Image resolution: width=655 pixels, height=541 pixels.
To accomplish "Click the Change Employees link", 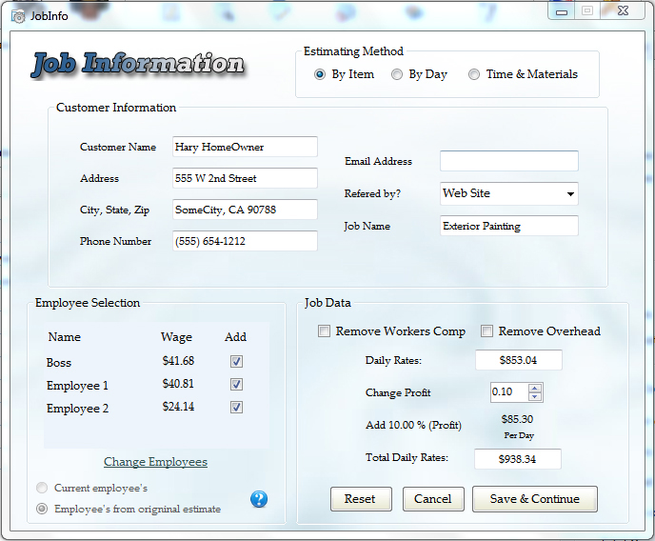I will (x=155, y=462).
